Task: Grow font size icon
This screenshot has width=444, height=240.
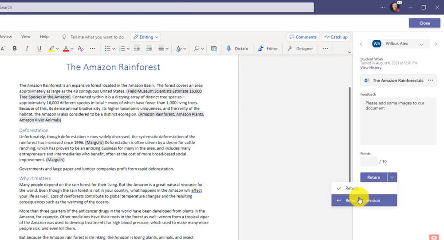Action: click(x=3, y=49)
